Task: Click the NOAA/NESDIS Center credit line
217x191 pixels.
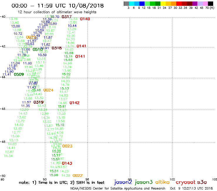Action: pyautogui.click(x=118, y=189)
